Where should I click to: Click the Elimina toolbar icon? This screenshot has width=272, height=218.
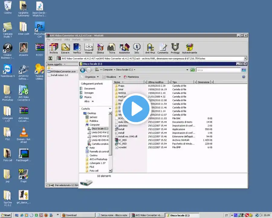[100, 48]
